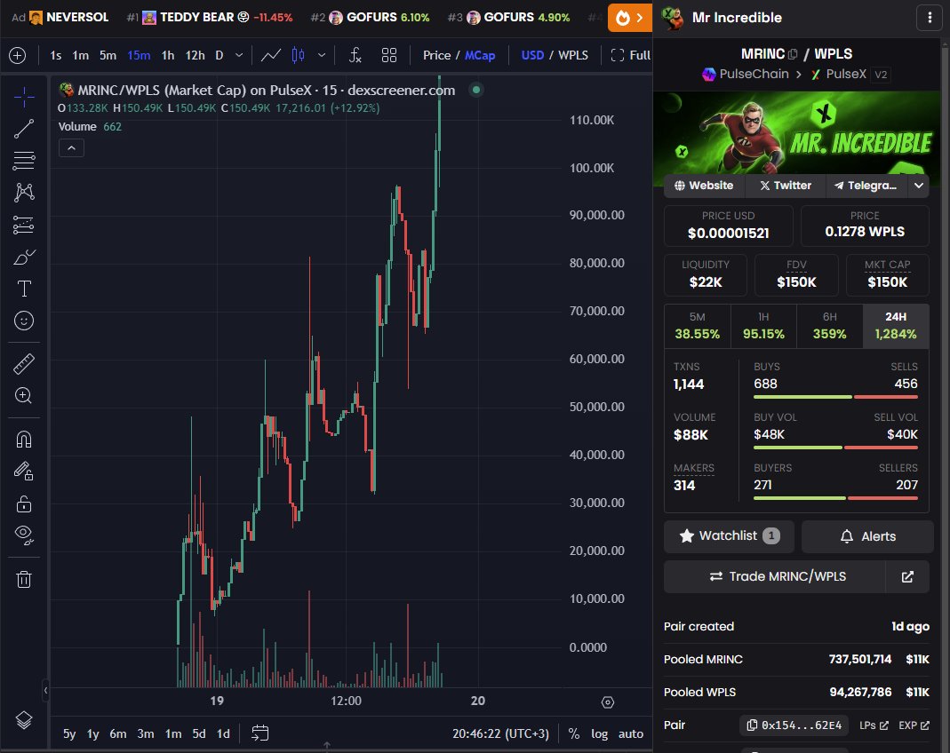Expand more social links chevron
The image size is (950, 753).
[919, 186]
